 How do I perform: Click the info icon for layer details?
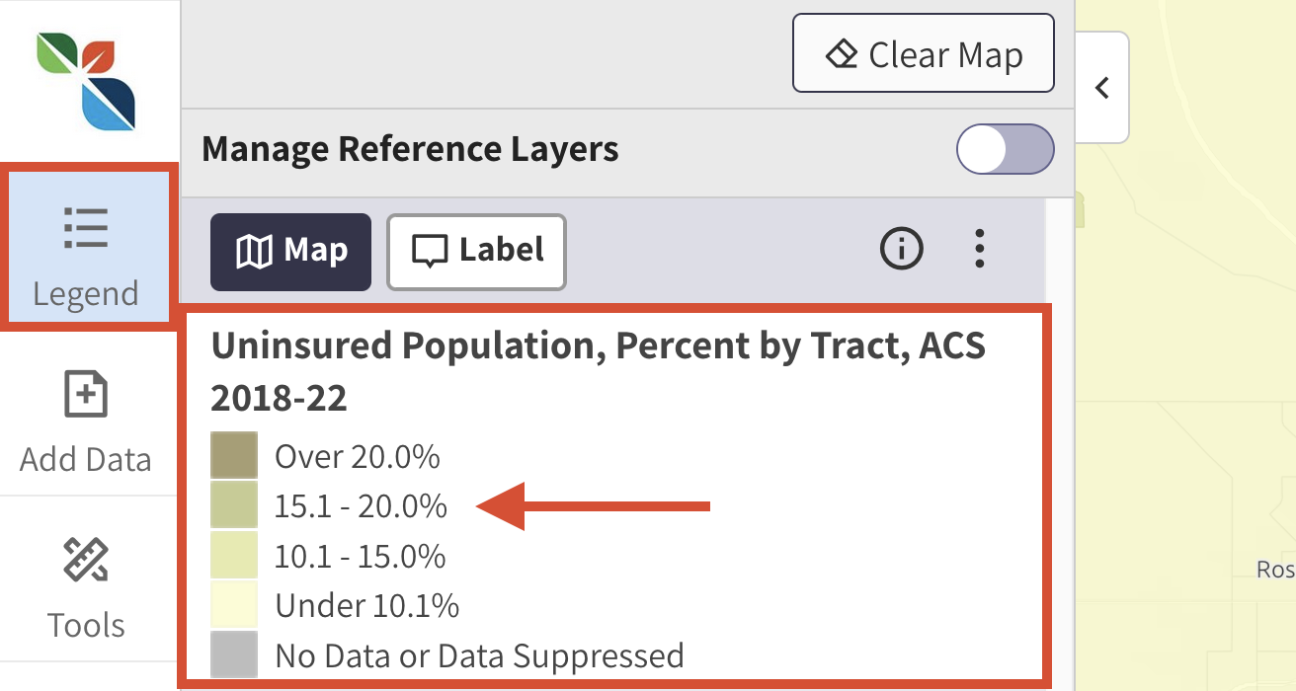[900, 249]
